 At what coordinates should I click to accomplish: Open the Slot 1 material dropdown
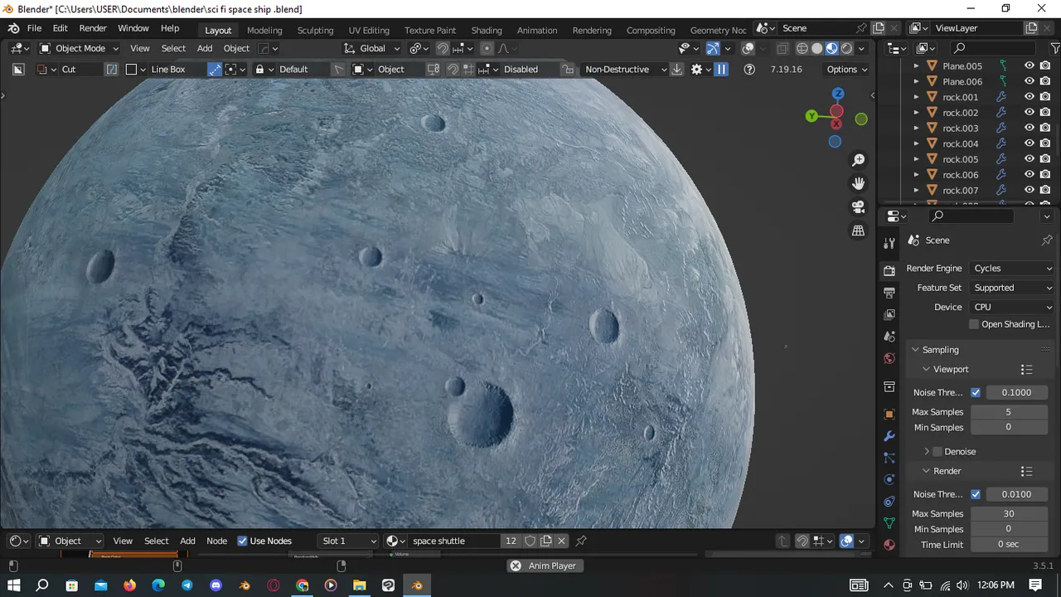pyautogui.click(x=349, y=541)
